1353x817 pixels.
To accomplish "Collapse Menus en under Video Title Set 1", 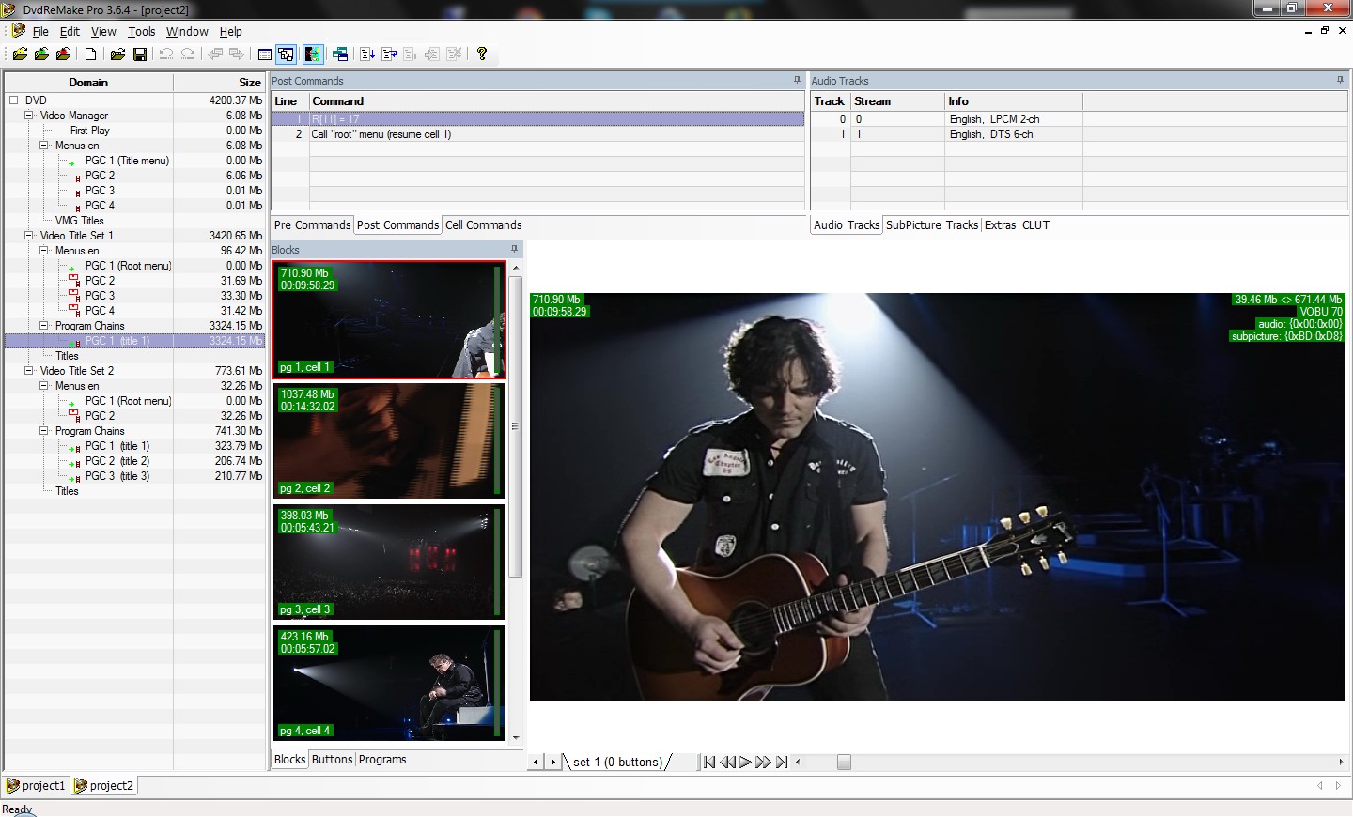I will pos(43,251).
